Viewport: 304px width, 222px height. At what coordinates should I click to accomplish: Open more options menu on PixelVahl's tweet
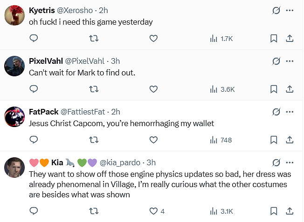point(290,61)
